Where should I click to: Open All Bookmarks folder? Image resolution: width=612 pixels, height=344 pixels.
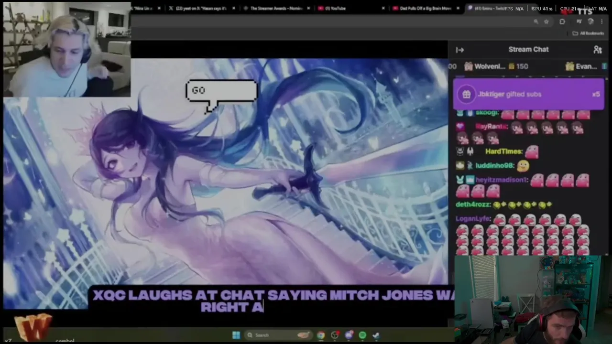tap(589, 33)
